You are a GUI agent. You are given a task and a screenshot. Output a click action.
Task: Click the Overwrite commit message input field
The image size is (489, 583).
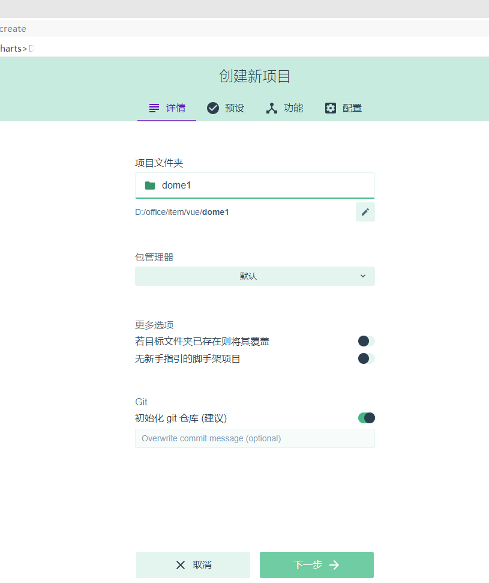pyautogui.click(x=254, y=438)
